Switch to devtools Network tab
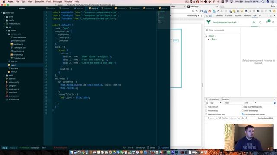Image resolution: width=277 pixels, height=155 pixels. click(247, 16)
